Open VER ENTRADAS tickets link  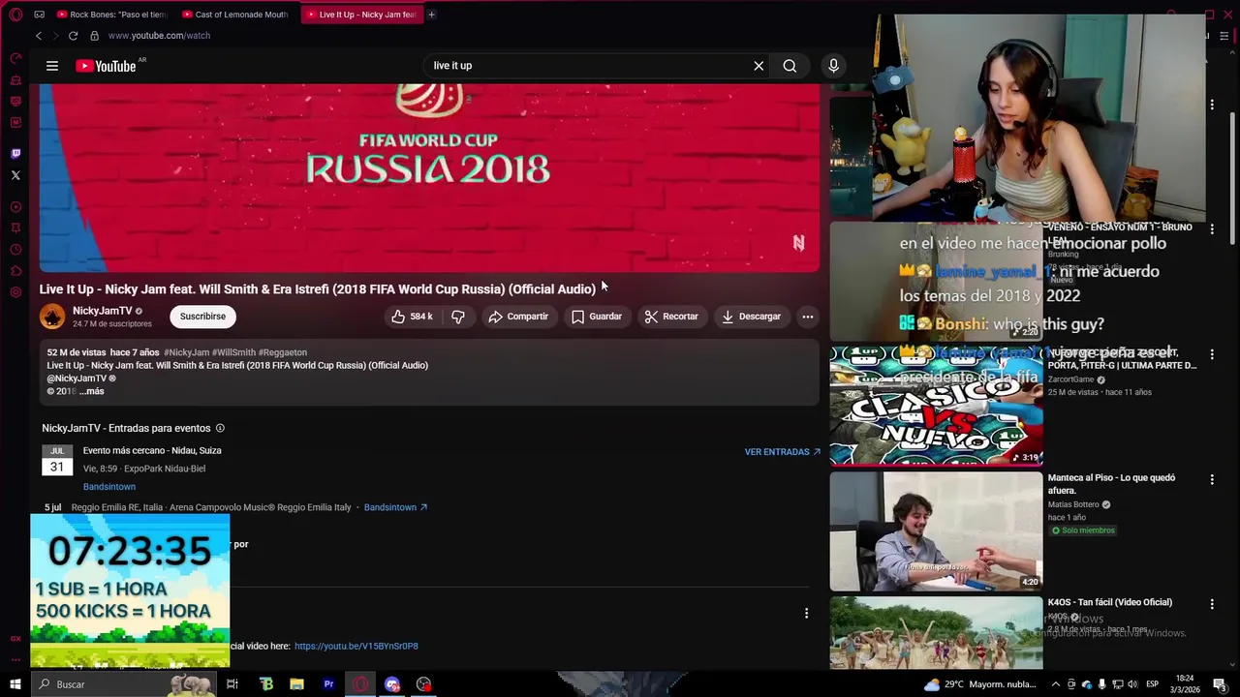tap(782, 452)
